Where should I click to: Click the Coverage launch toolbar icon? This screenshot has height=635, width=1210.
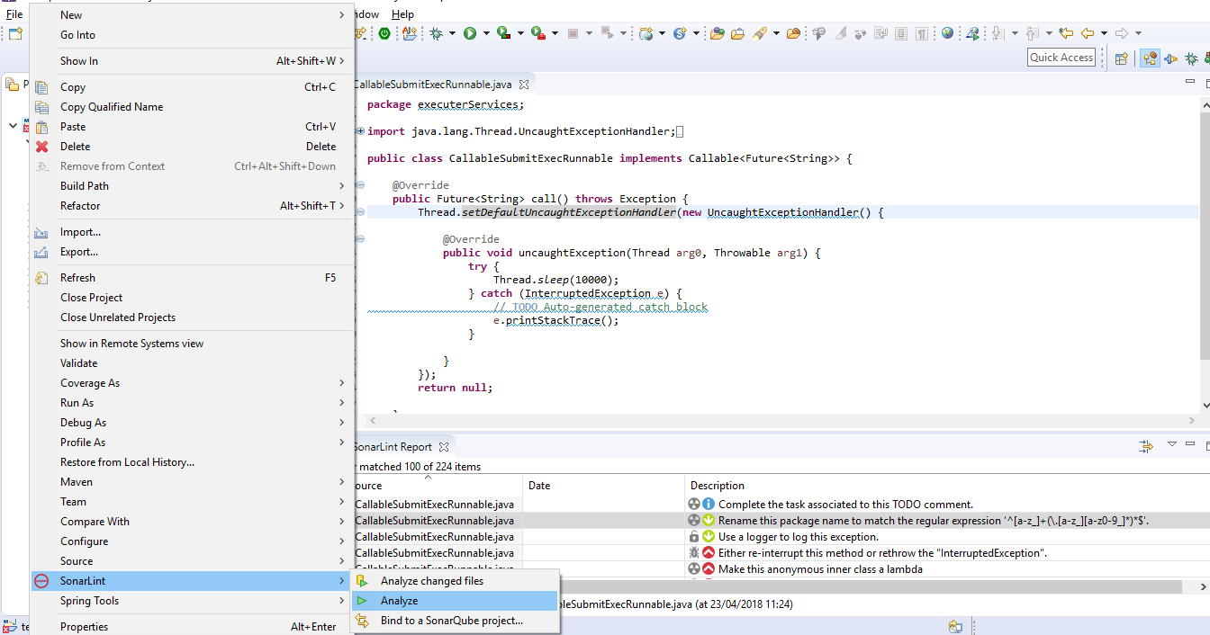[504, 33]
